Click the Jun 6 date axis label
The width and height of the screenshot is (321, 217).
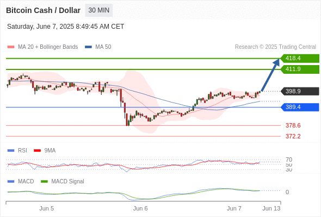140,208
